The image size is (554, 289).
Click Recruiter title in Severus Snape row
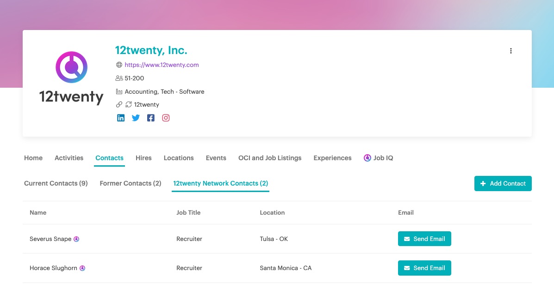point(189,239)
